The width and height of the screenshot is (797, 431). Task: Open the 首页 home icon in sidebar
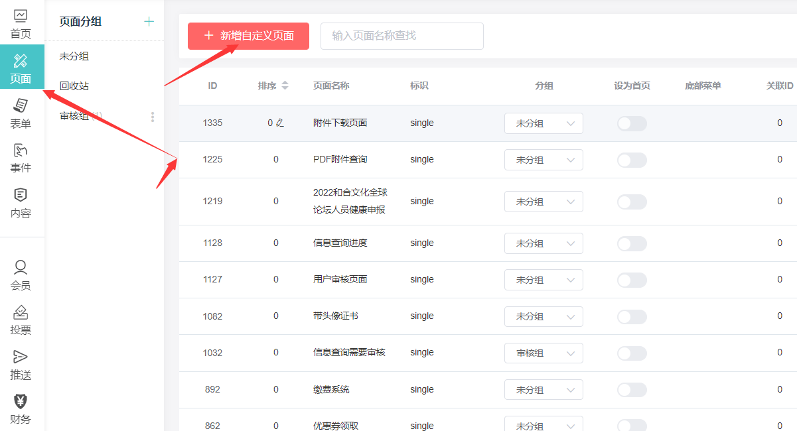21,24
